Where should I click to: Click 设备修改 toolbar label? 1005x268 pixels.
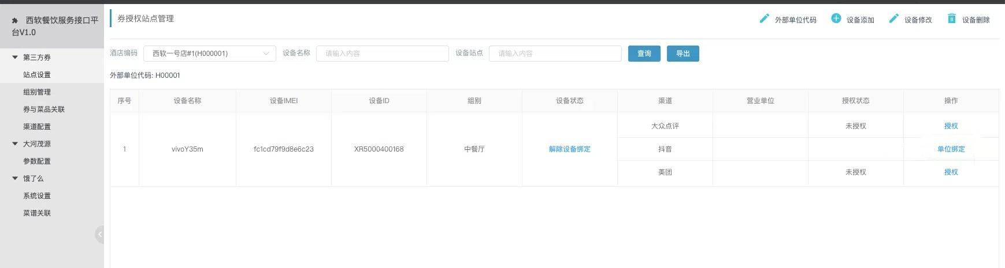tap(918, 20)
